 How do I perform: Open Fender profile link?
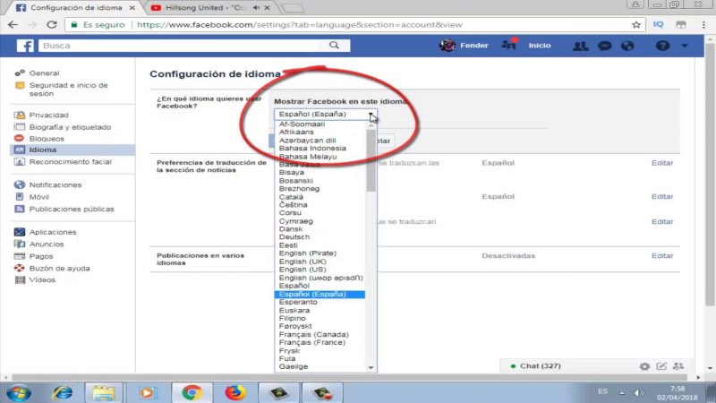pyautogui.click(x=474, y=46)
